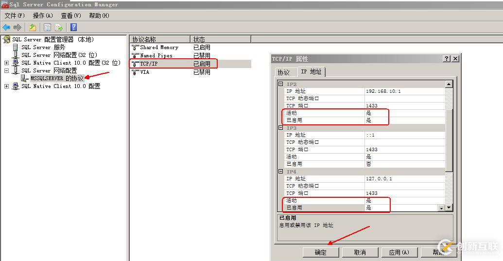Select SQL Server 服务 in the tree
Viewport: 503px width, 261px height.
pyautogui.click(x=43, y=47)
